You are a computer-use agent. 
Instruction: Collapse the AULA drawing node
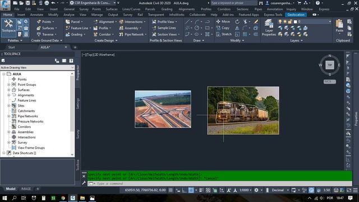4,74
